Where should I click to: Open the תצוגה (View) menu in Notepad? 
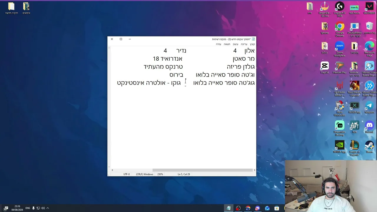(x=227, y=44)
